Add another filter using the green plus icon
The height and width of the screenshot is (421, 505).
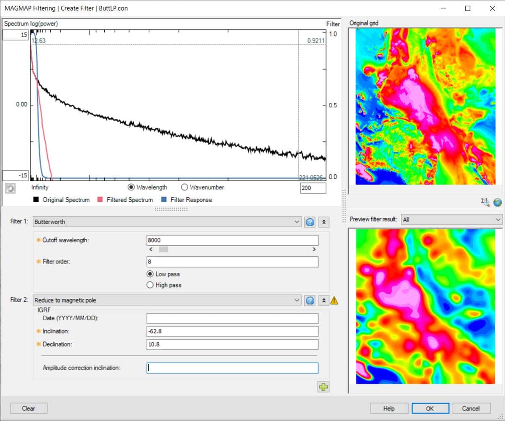click(x=323, y=386)
